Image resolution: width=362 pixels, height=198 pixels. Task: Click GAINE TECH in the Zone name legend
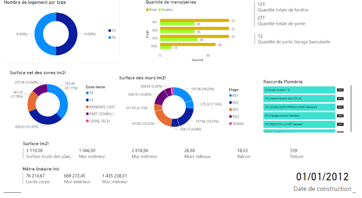[x=98, y=121]
